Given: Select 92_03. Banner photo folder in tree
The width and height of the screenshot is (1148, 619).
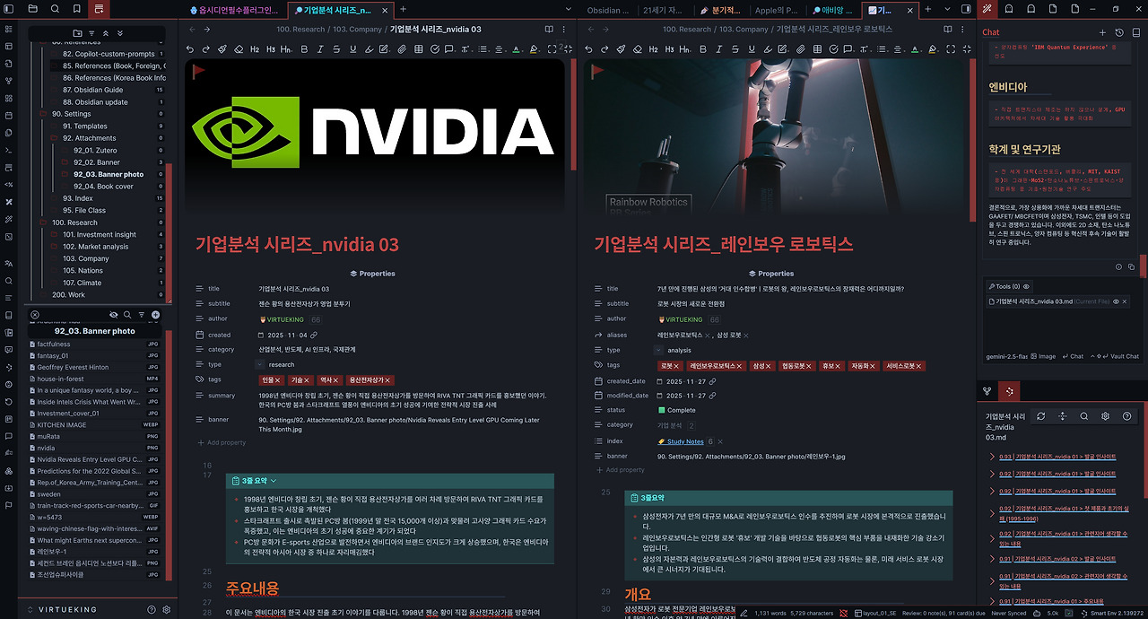Looking at the screenshot, I should [x=109, y=174].
